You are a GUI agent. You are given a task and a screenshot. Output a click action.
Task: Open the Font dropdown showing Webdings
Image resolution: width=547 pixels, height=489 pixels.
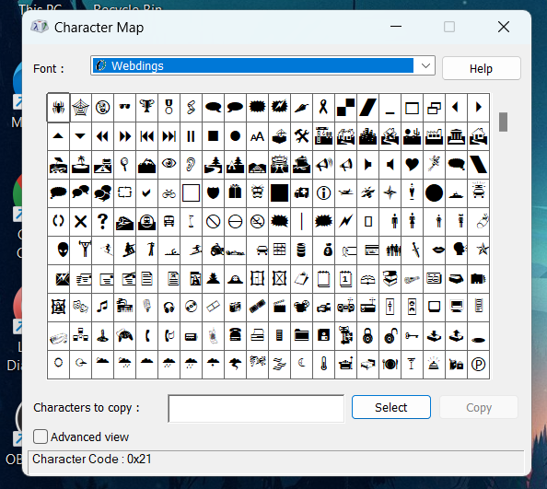[x=262, y=65]
